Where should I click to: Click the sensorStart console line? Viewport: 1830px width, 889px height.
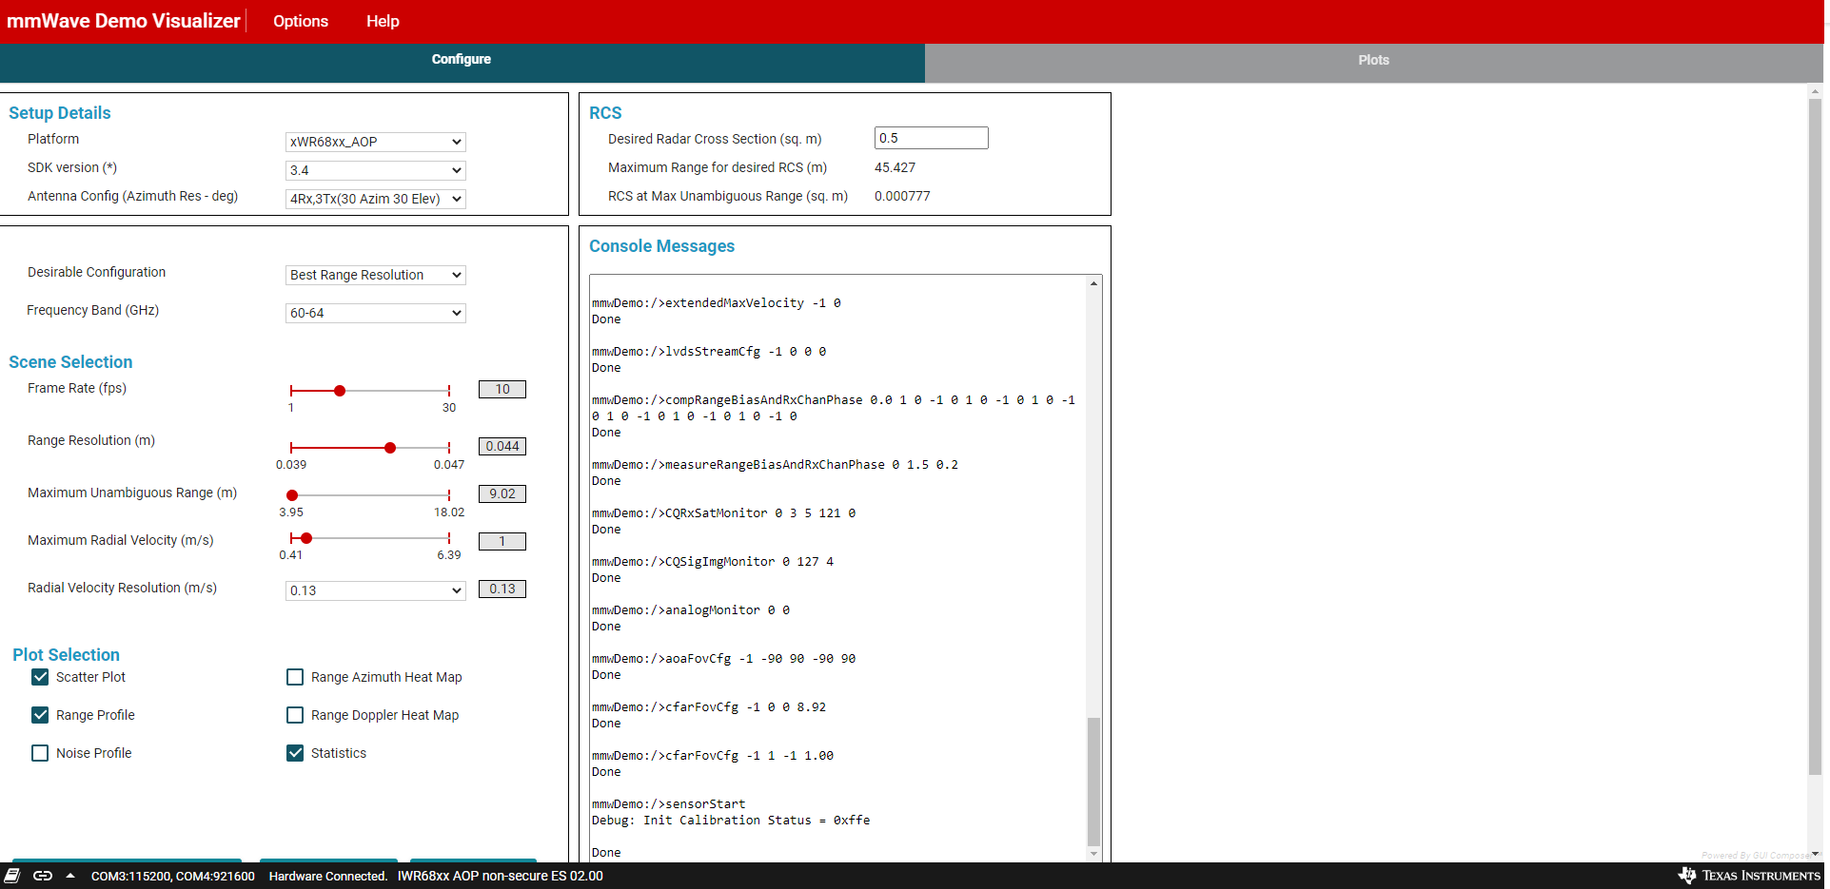point(669,804)
